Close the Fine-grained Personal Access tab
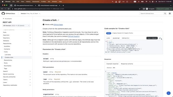The width and height of the screenshot is (173, 97). [x=35, y=5]
